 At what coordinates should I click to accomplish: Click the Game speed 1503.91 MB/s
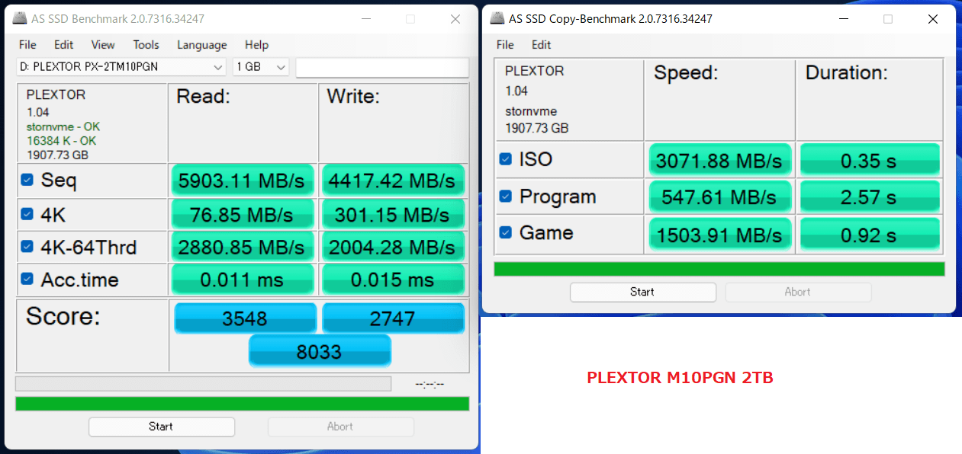720,235
